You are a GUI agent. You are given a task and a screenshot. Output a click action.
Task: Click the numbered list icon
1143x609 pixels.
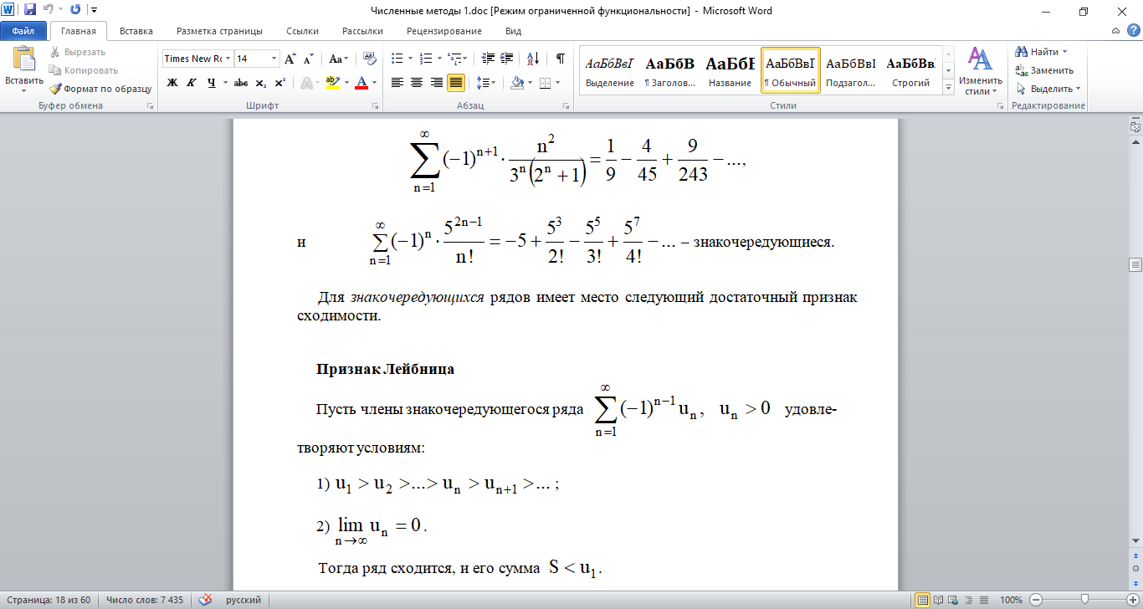click(x=425, y=59)
